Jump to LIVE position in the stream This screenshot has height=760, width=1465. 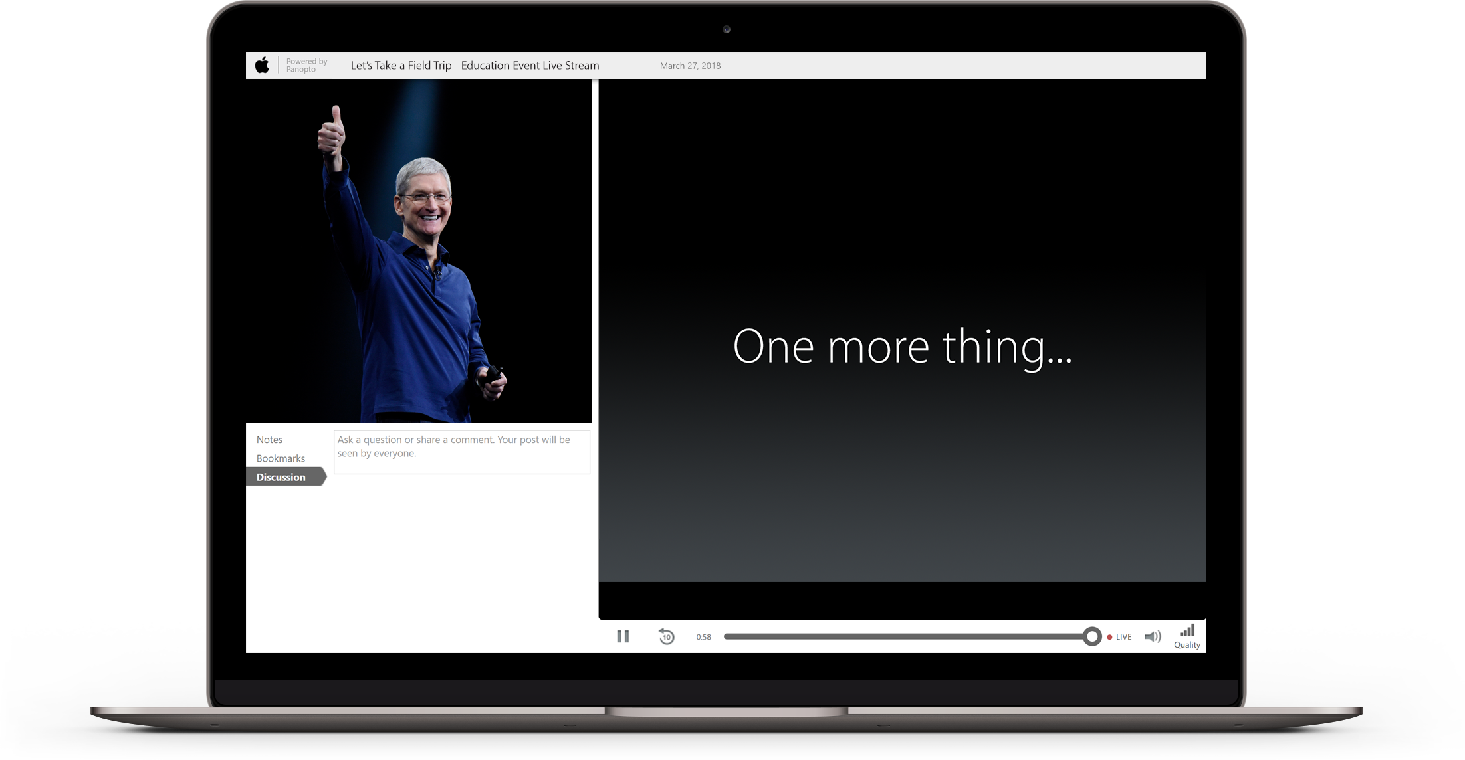coord(1123,637)
